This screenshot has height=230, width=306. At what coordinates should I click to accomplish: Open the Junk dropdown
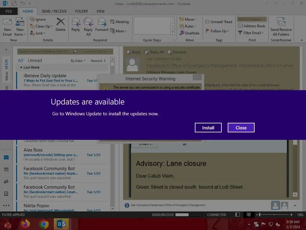[x=37, y=33]
